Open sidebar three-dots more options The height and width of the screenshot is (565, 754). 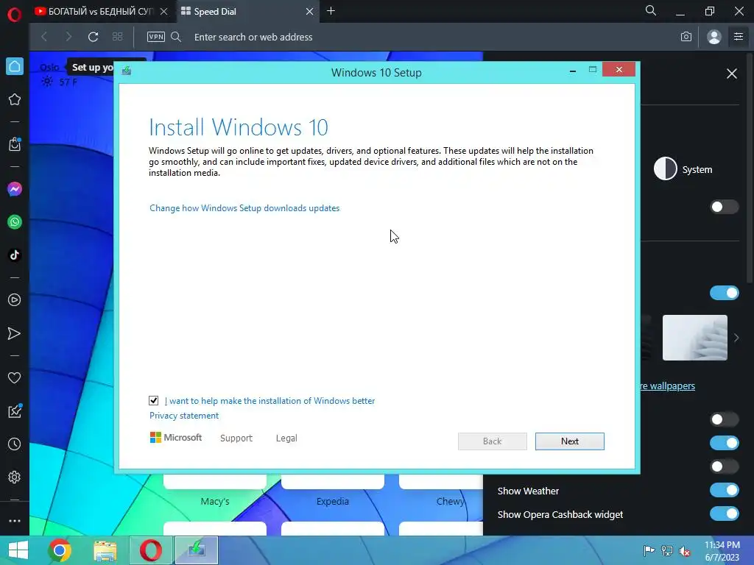click(15, 521)
